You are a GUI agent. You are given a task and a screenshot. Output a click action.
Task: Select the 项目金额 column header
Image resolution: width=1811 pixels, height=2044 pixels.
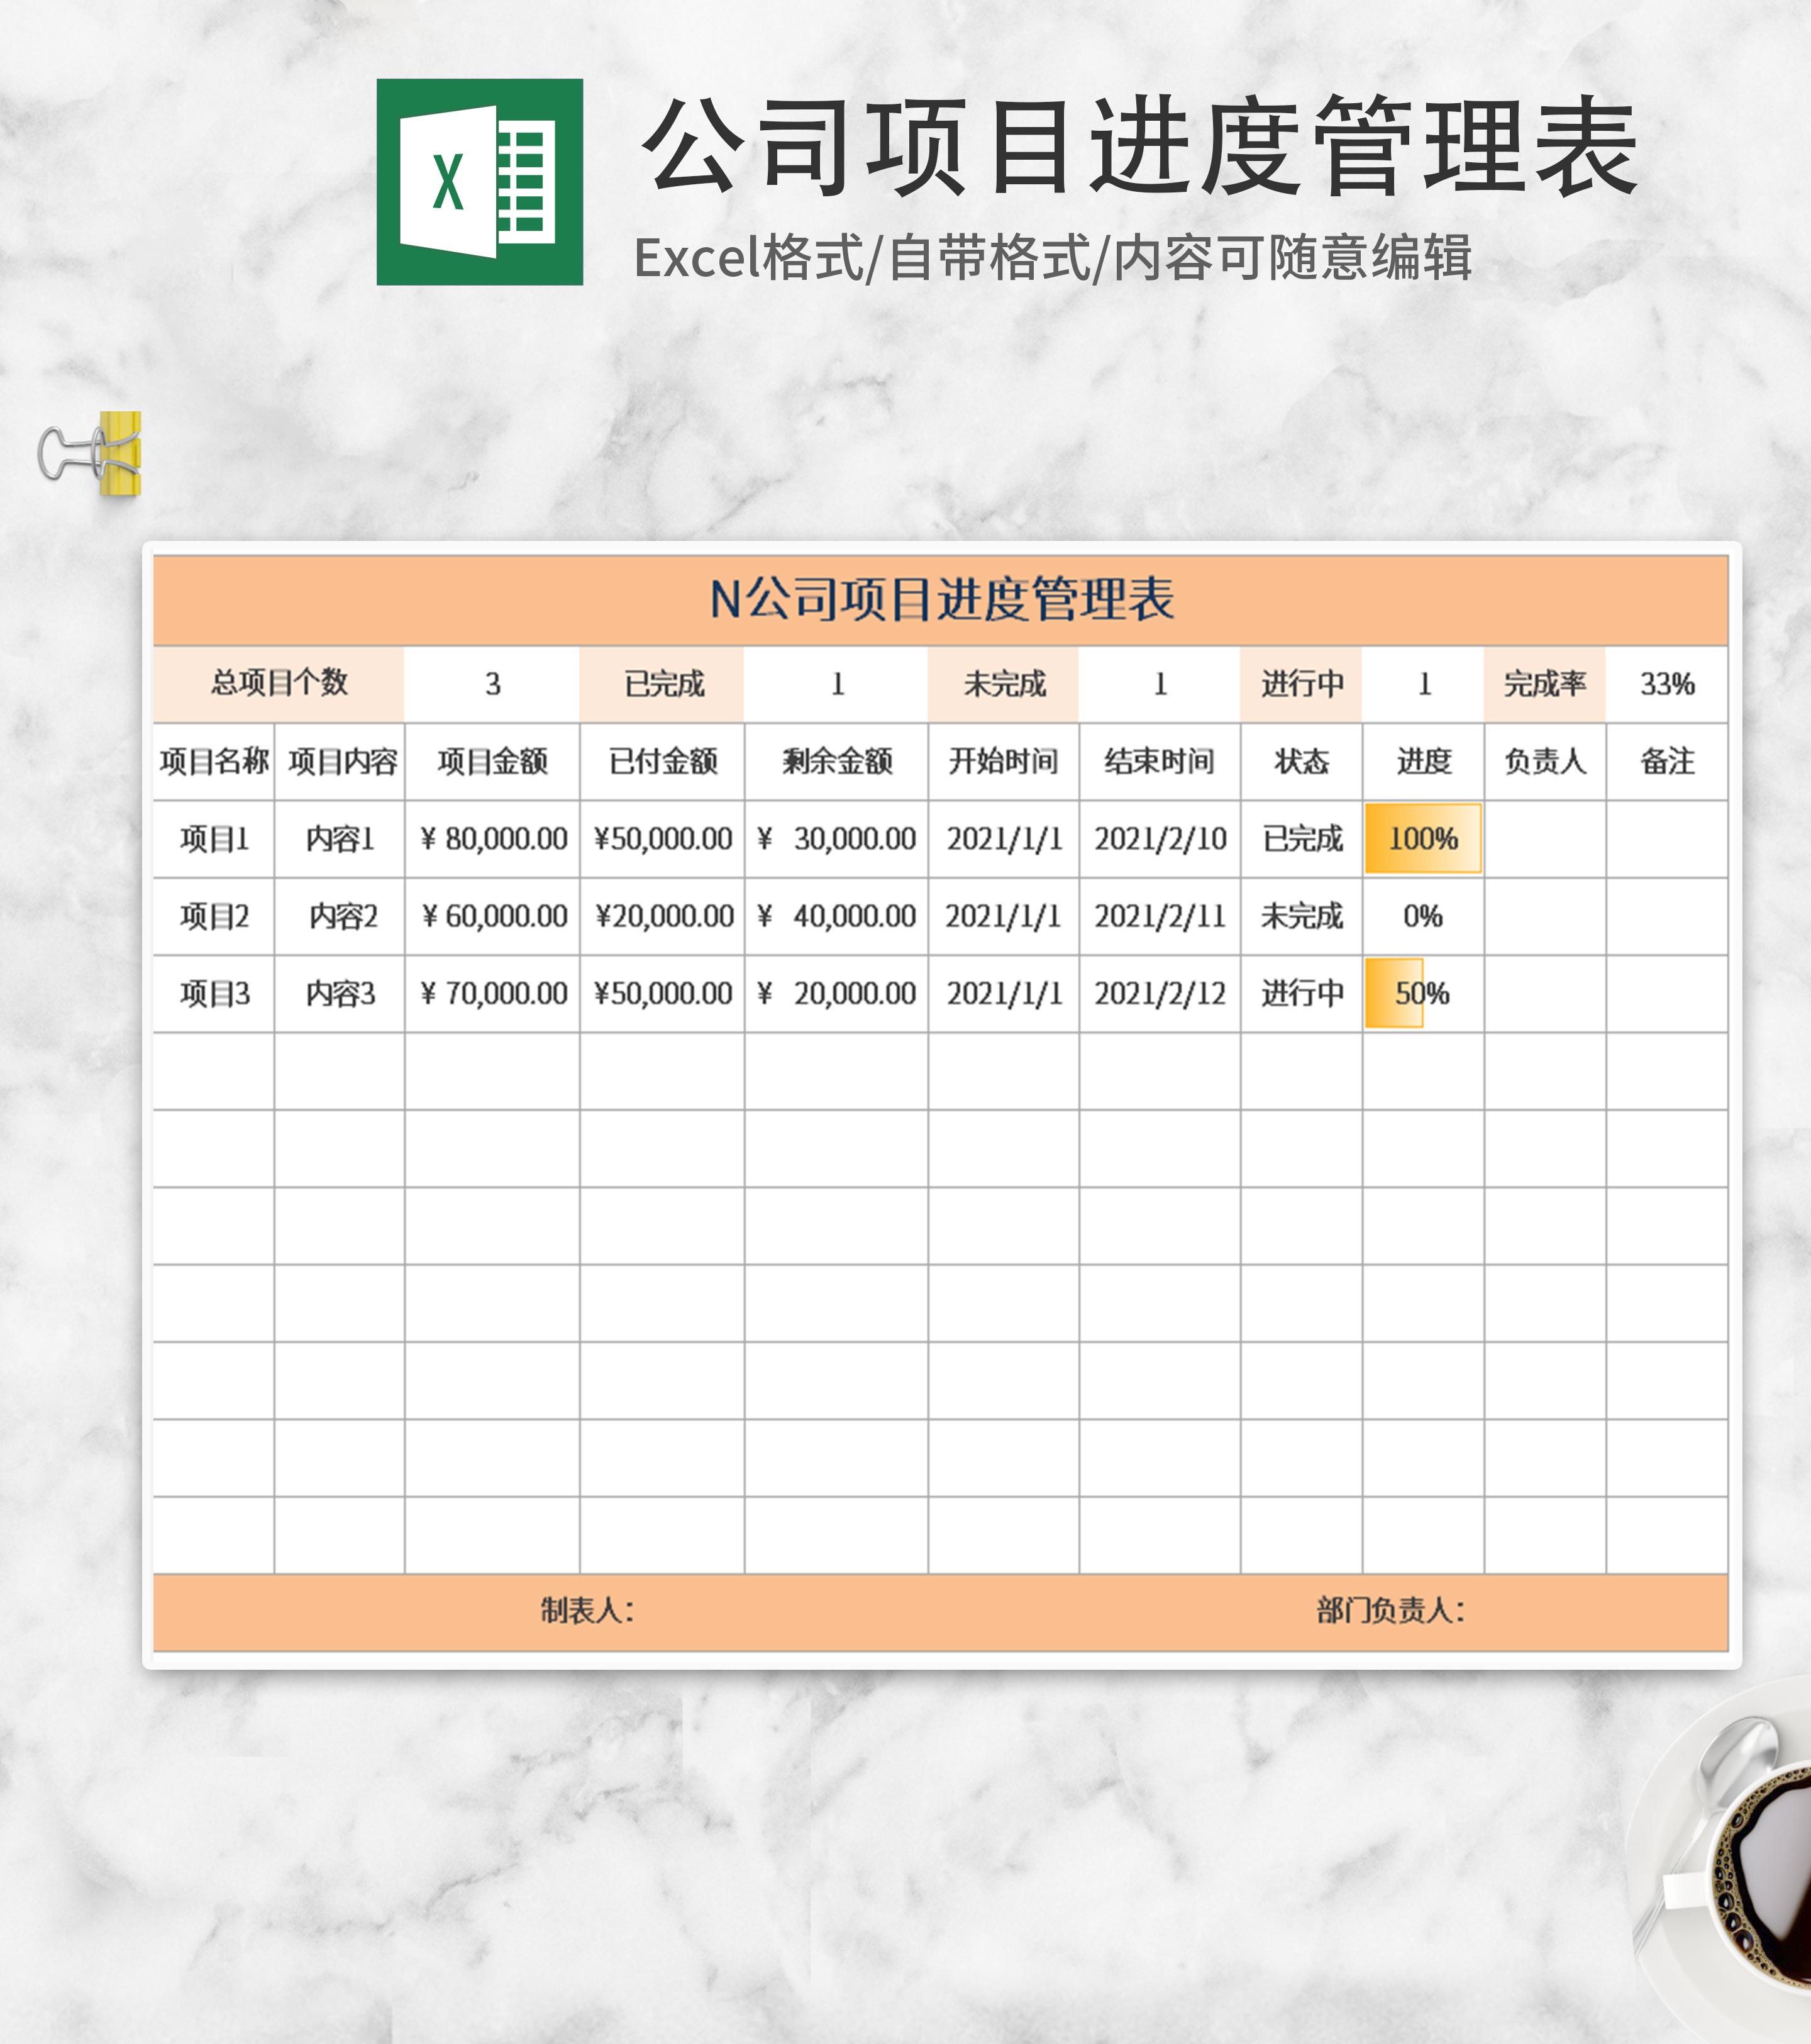coord(492,762)
